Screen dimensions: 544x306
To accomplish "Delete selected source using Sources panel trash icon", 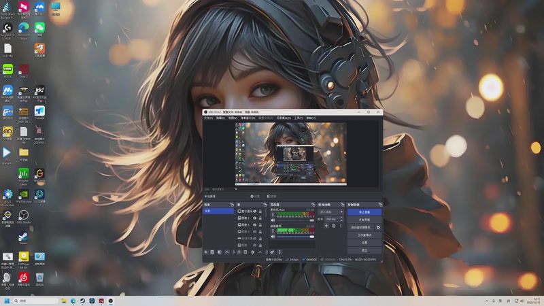I will coord(245,252).
